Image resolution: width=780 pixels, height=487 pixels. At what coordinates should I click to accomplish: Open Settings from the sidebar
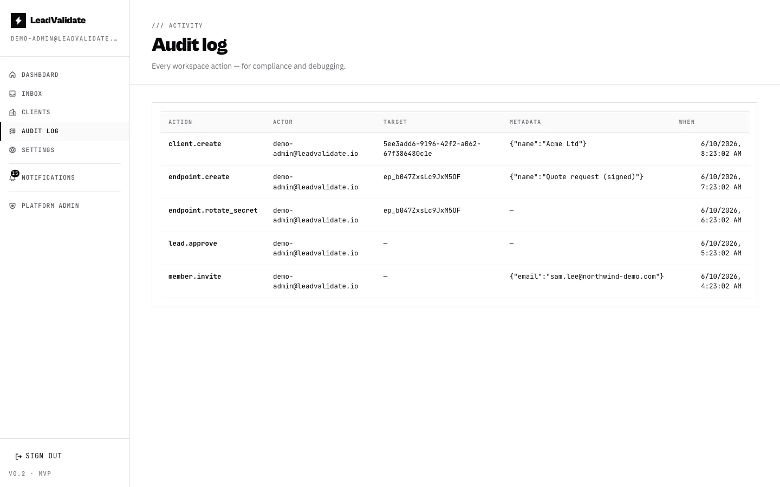[x=65, y=150]
